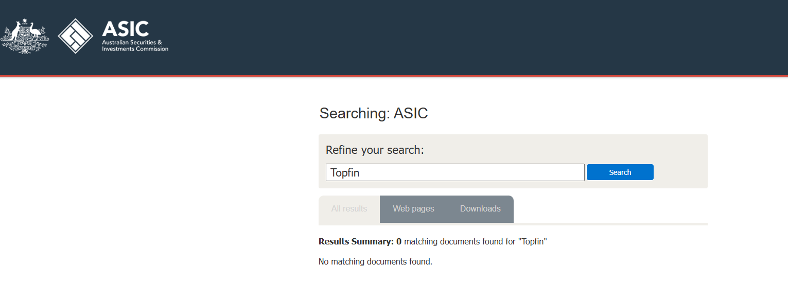Click the bold 0 results count
This screenshot has width=788, height=282.
pos(398,241)
